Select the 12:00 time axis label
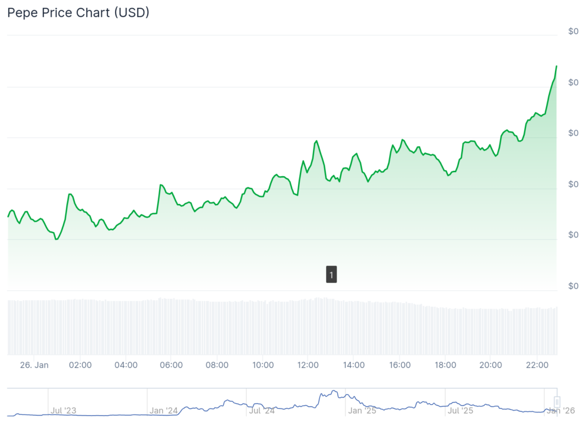The image size is (586, 427). click(x=308, y=365)
